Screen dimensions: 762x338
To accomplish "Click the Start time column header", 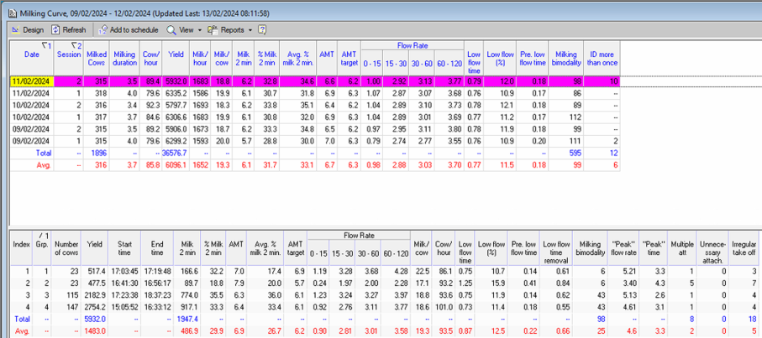I will (123, 247).
